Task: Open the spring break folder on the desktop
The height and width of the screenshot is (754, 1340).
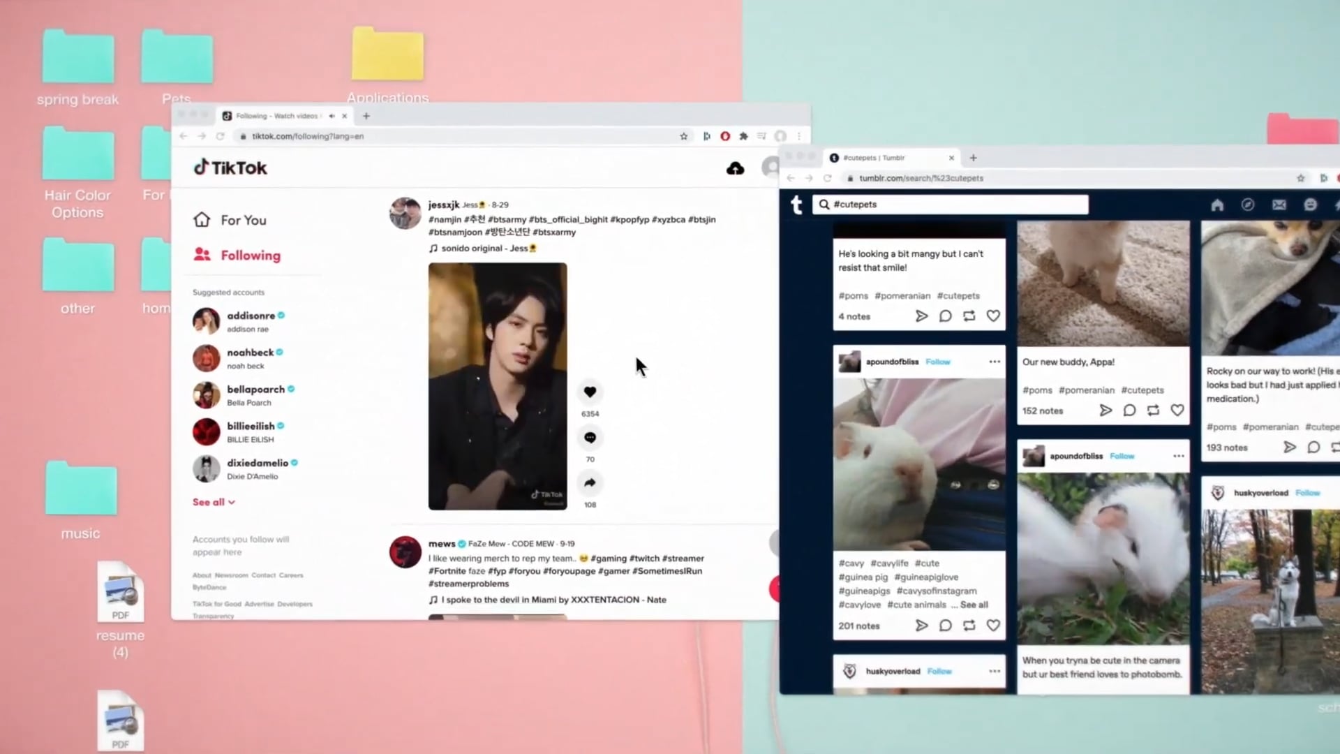Action: [78, 68]
